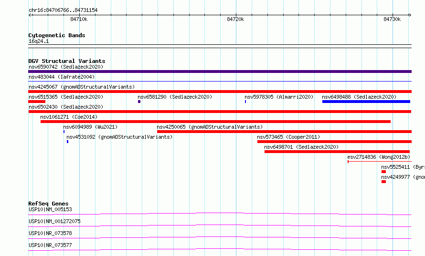Click the chr16:84706766..84731154 coordinates text
Viewport: 425px width, 256px height.
63,10
